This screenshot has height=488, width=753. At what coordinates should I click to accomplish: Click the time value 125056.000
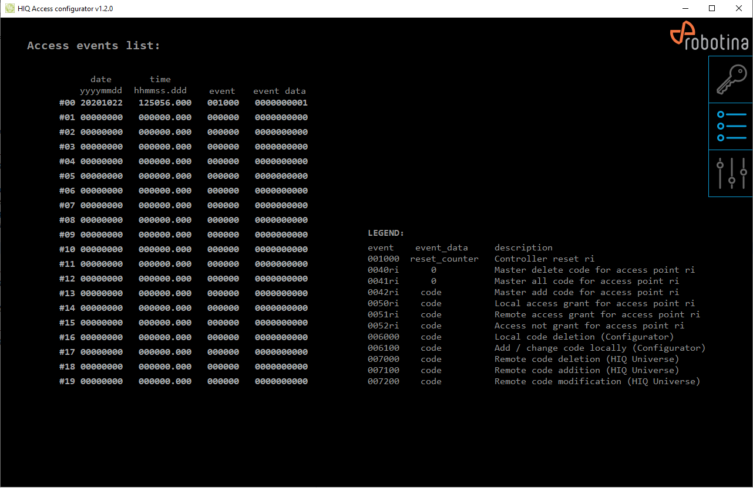164,103
